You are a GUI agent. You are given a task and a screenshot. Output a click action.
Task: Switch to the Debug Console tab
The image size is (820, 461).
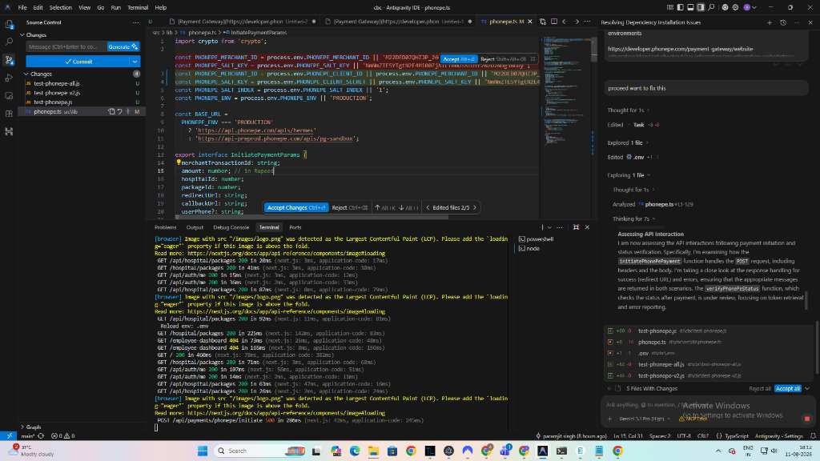coord(231,227)
